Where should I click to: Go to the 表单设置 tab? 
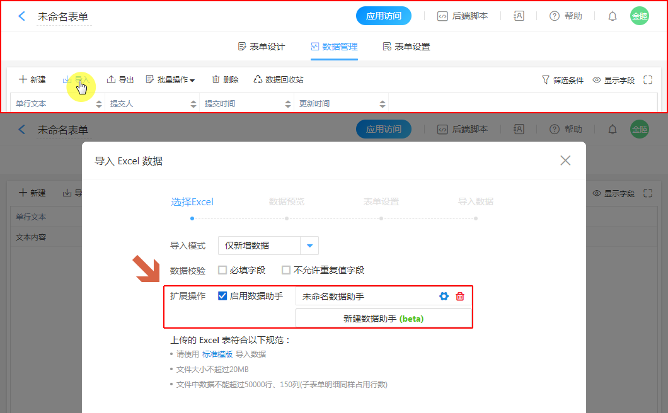click(406, 47)
